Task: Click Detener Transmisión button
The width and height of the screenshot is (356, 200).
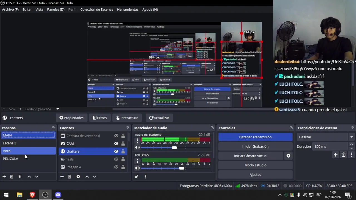Action: pyautogui.click(x=255, y=137)
